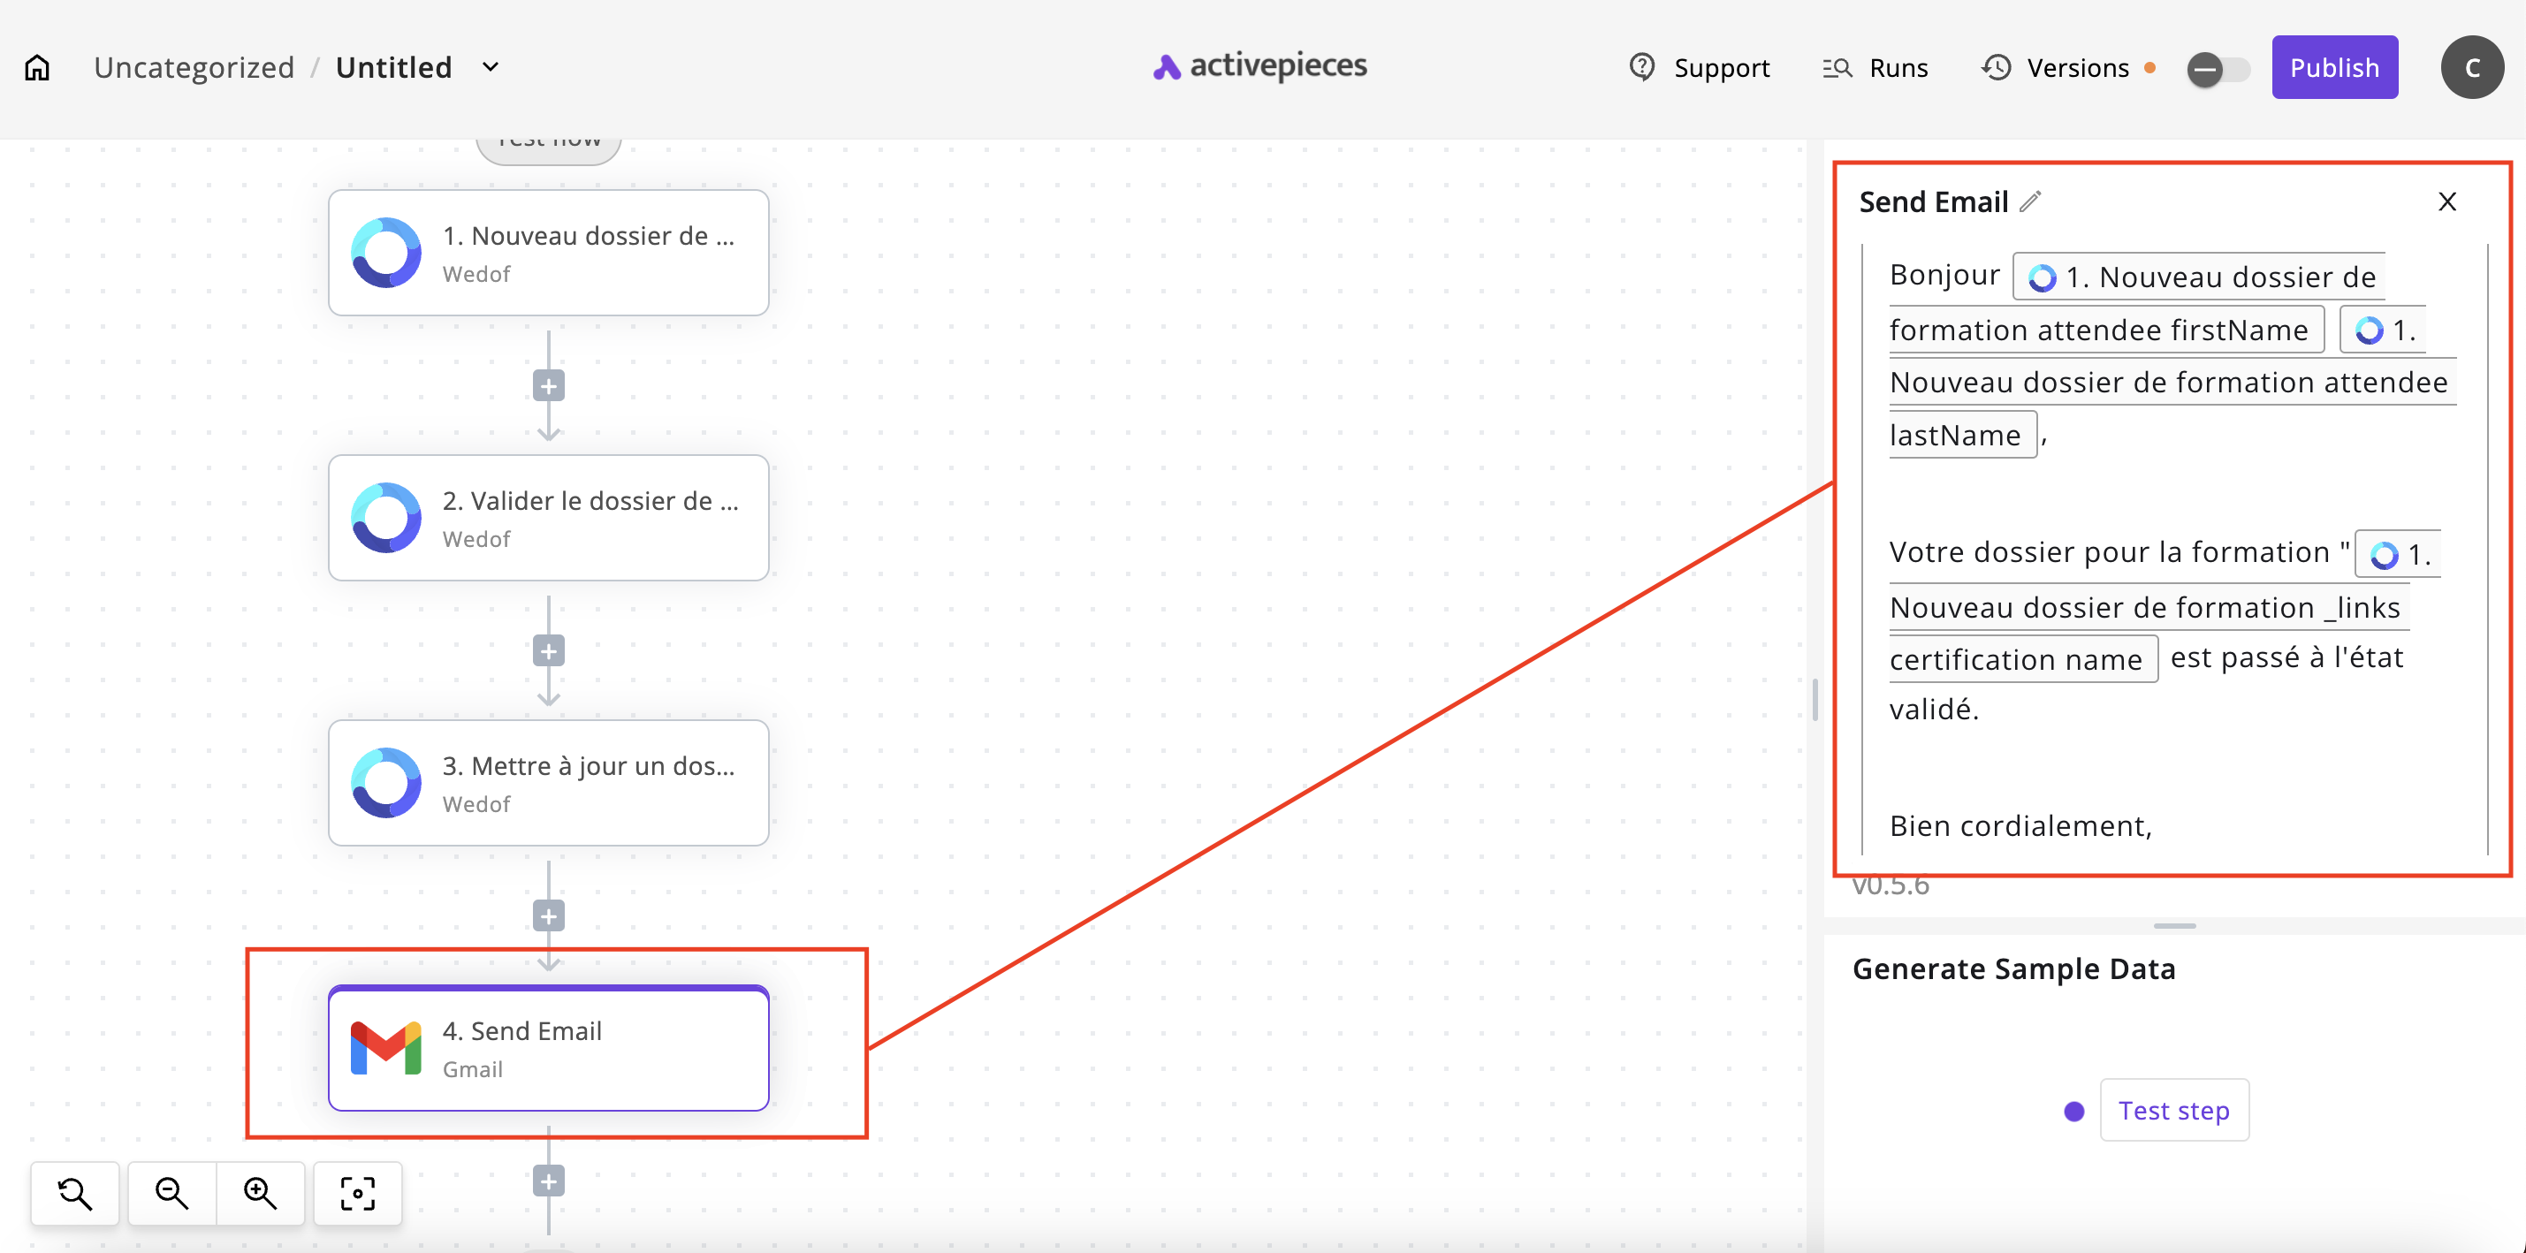Grab the horizontal panel resize handle
Image resolution: width=2526 pixels, height=1253 pixels.
[x=2174, y=925]
